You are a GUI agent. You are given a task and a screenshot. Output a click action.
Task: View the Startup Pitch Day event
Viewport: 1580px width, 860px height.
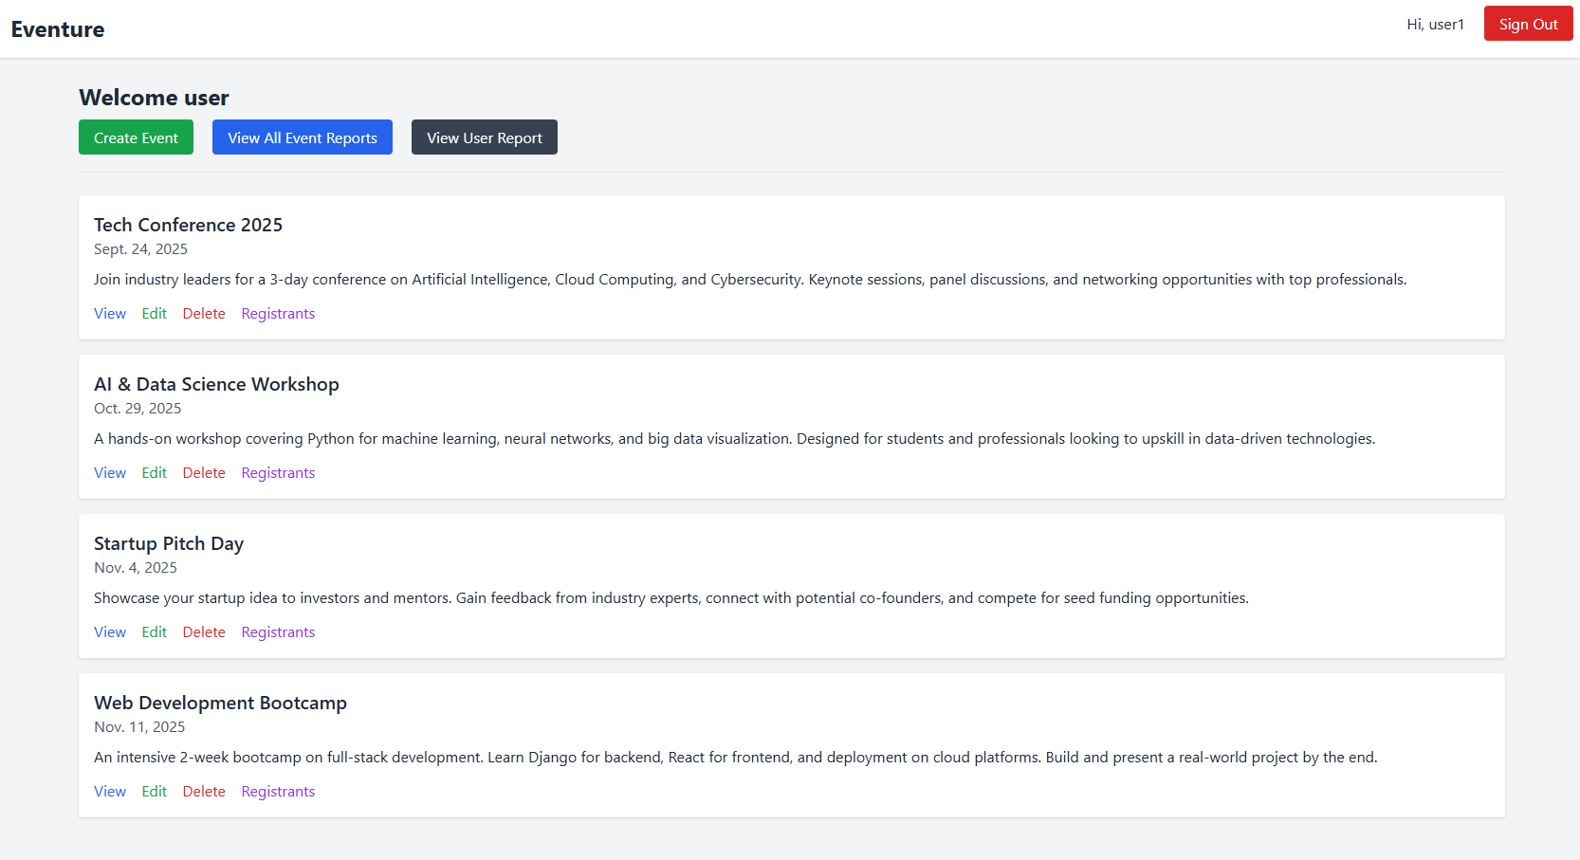(110, 632)
